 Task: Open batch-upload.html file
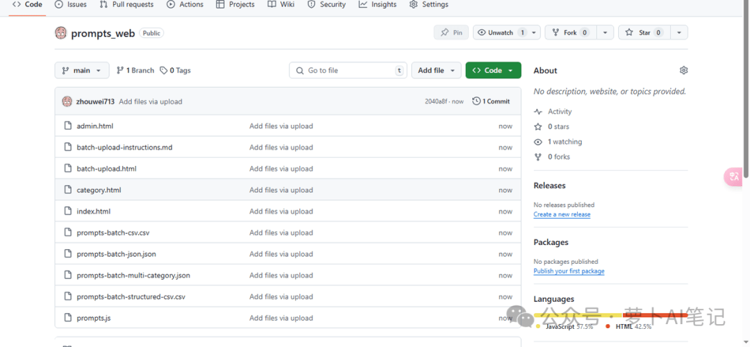(x=107, y=169)
